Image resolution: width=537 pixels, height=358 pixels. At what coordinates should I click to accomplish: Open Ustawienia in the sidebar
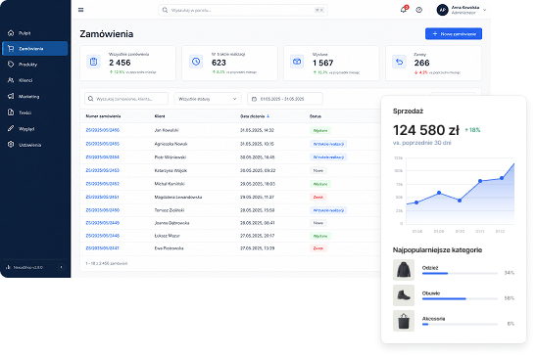(x=34, y=145)
